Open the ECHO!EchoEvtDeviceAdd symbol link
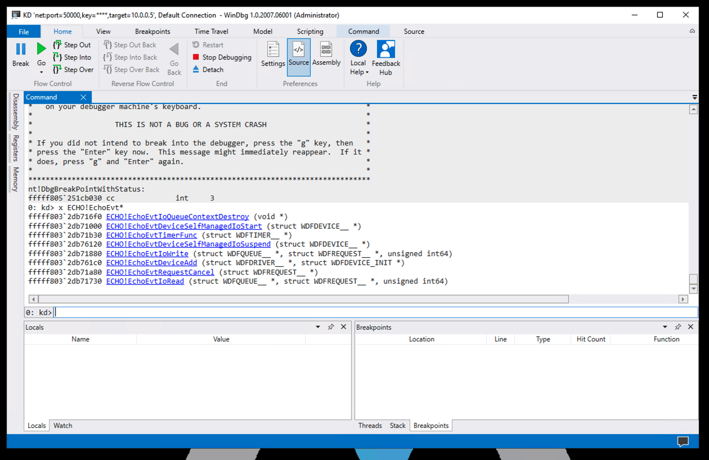The image size is (709, 460). pyautogui.click(x=151, y=263)
